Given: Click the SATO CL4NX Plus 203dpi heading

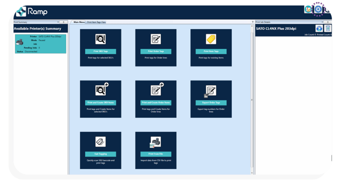Looking at the screenshot, I should pyautogui.click(x=276, y=29).
